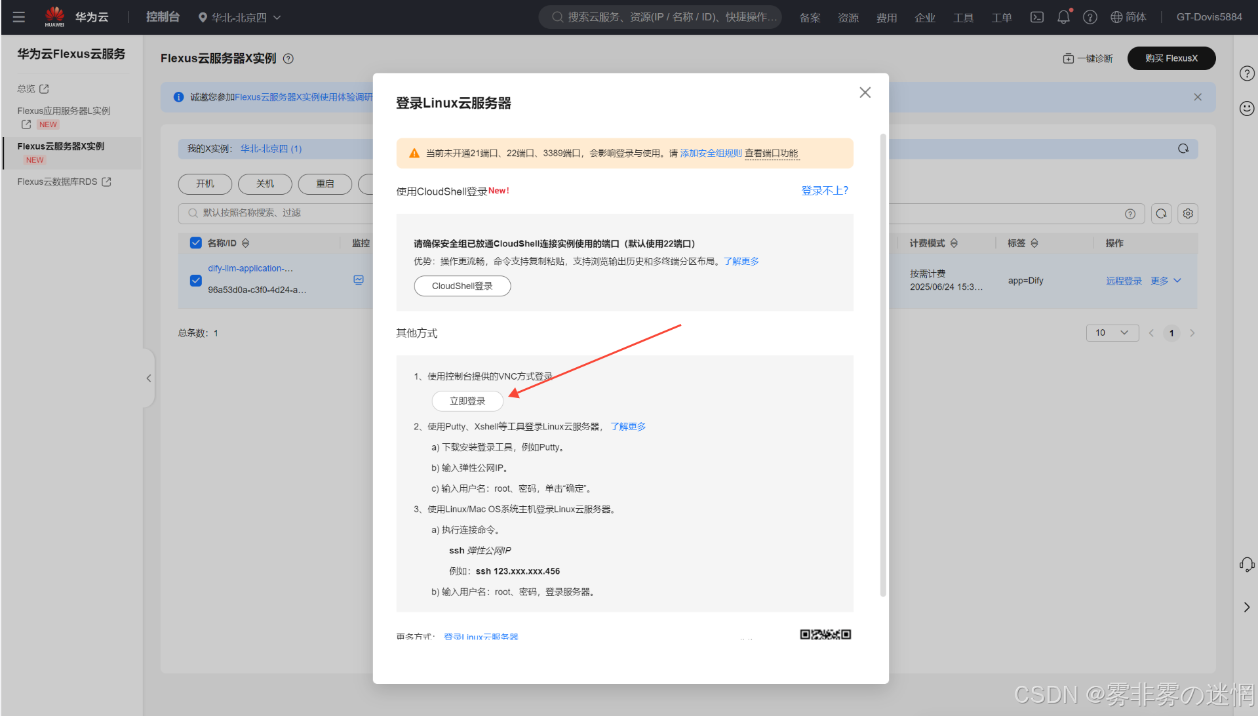
Task: Click the CloudShell登录 button
Action: click(x=462, y=286)
